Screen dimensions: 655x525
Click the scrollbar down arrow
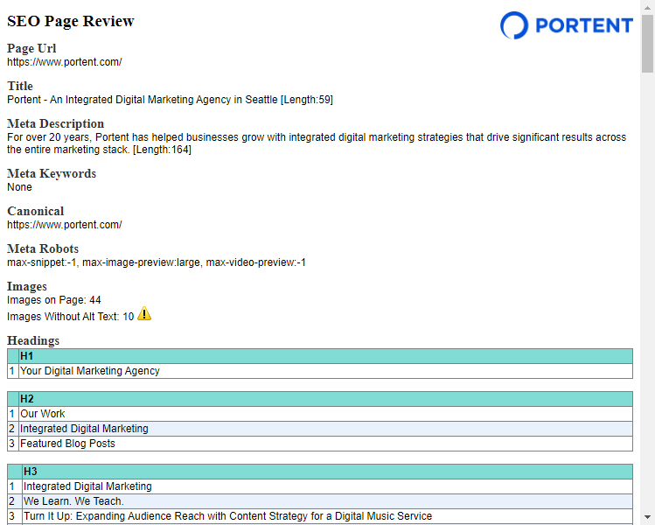coord(647,517)
